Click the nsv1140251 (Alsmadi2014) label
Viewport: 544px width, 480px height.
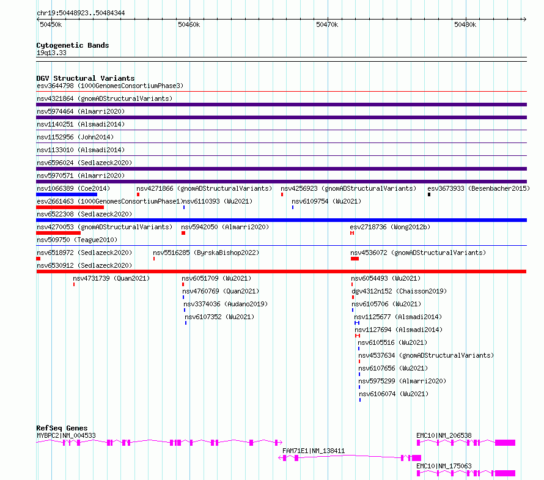[x=81, y=124]
